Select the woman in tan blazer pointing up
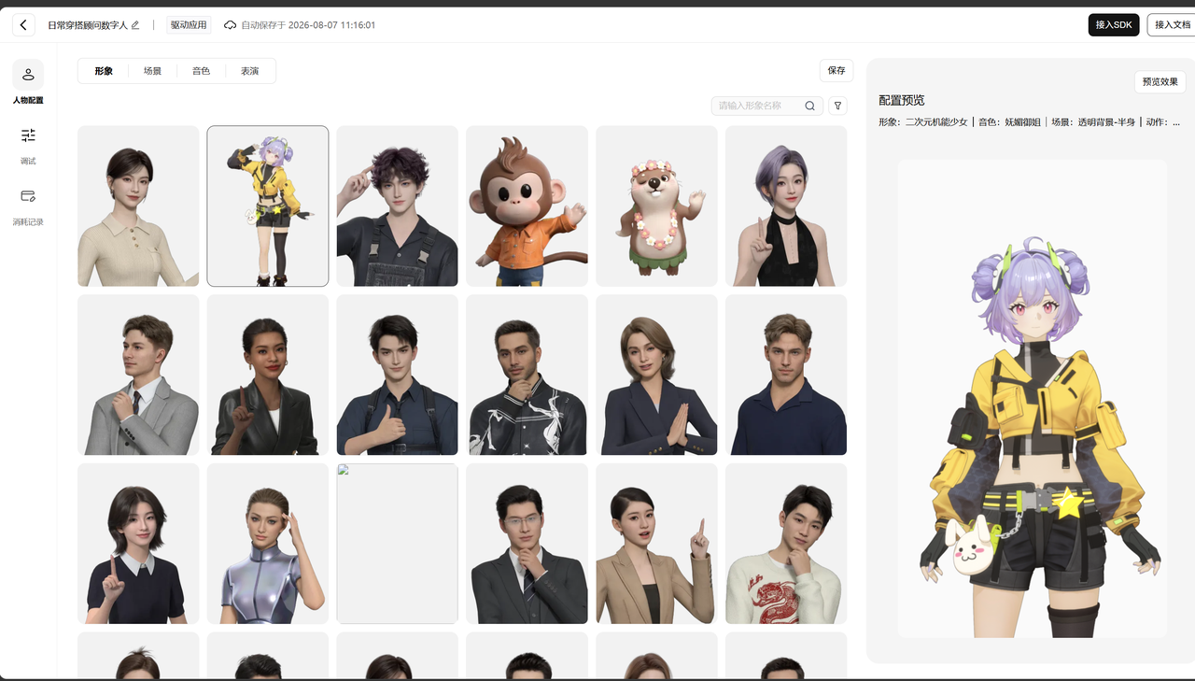Screen dimensions: 1195x681 [x=657, y=544]
